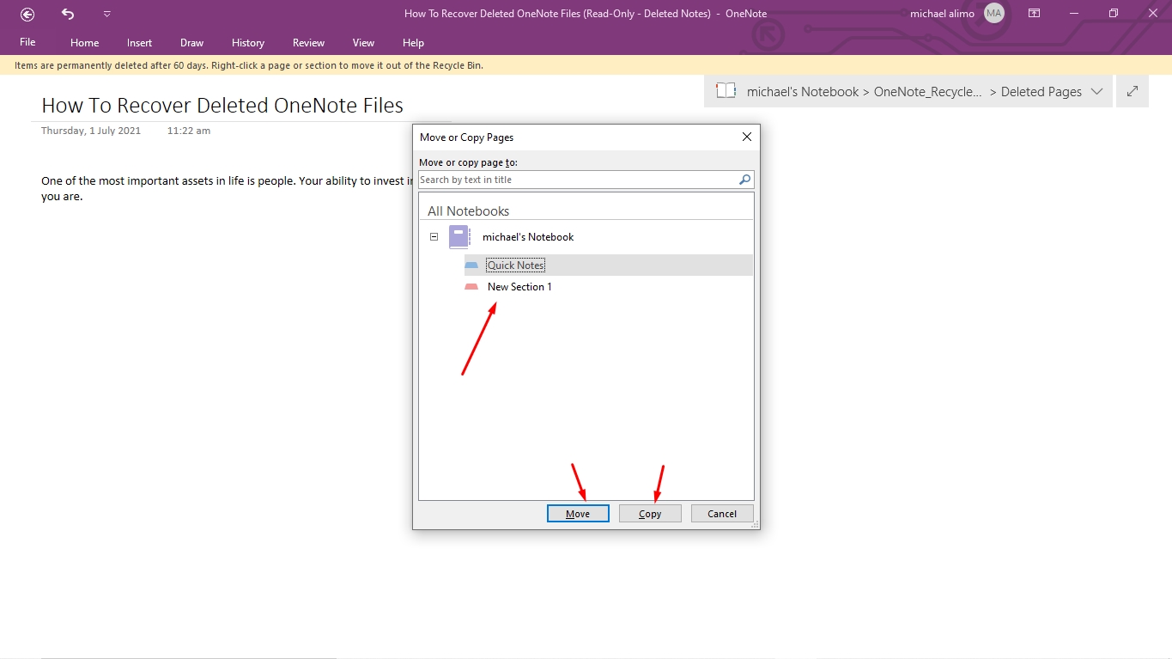Collapse michael's Notebook tree node
Viewport: 1172px width, 659px height.
coord(434,237)
